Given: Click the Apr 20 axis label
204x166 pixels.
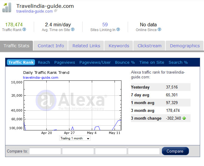Looking at the screenshot, I should click(x=46, y=133).
